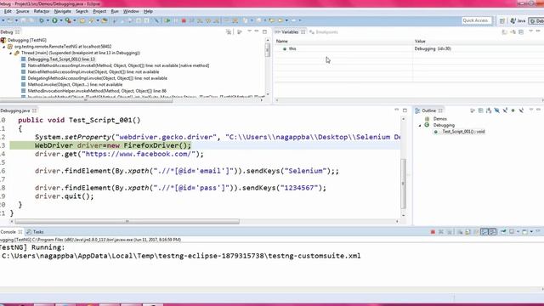Image resolution: width=544 pixels, height=306 pixels.
Task: Toggle Hide Local Types in Outline toolbar
Action: [521, 110]
